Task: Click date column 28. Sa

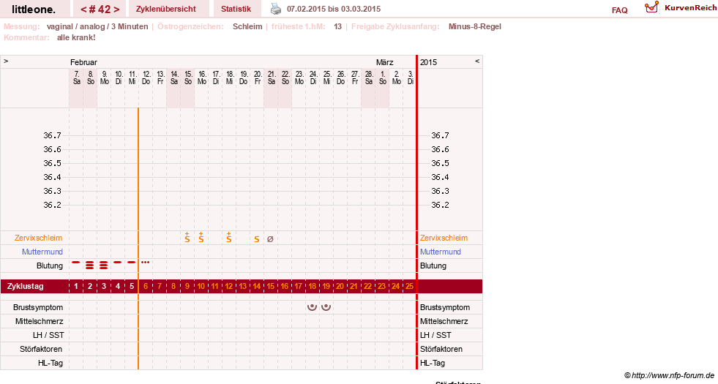Action: pos(369,78)
